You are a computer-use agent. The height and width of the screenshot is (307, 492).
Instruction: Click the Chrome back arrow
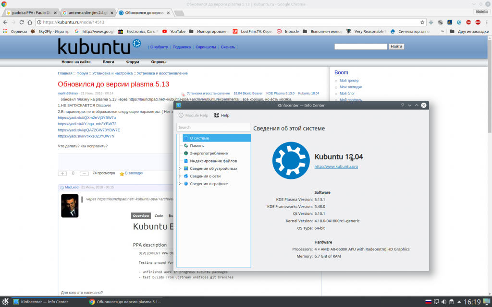[5, 22]
